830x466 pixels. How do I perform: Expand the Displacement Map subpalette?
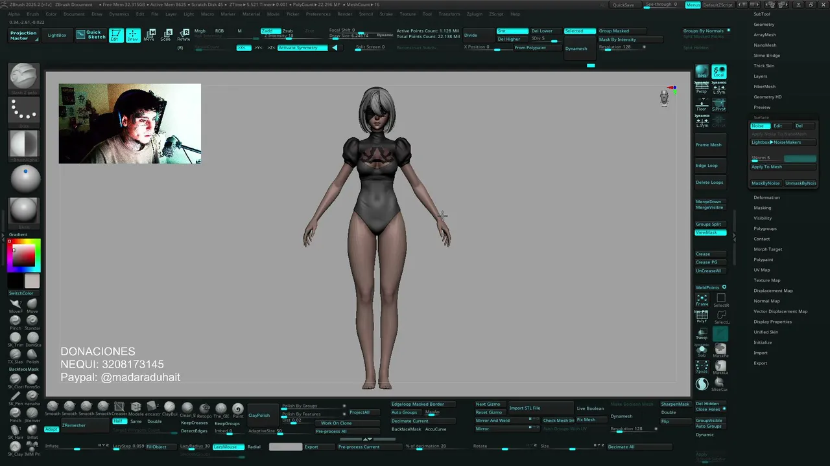773,291
